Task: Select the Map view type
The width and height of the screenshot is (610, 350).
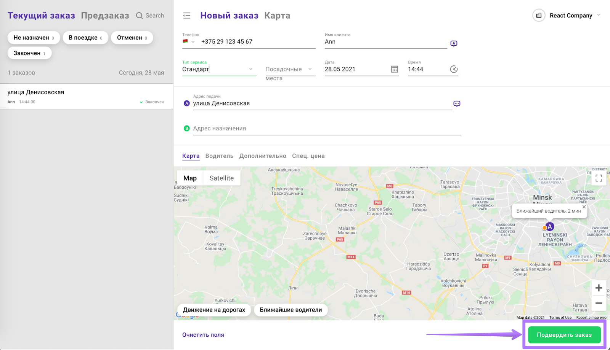Action: point(190,178)
